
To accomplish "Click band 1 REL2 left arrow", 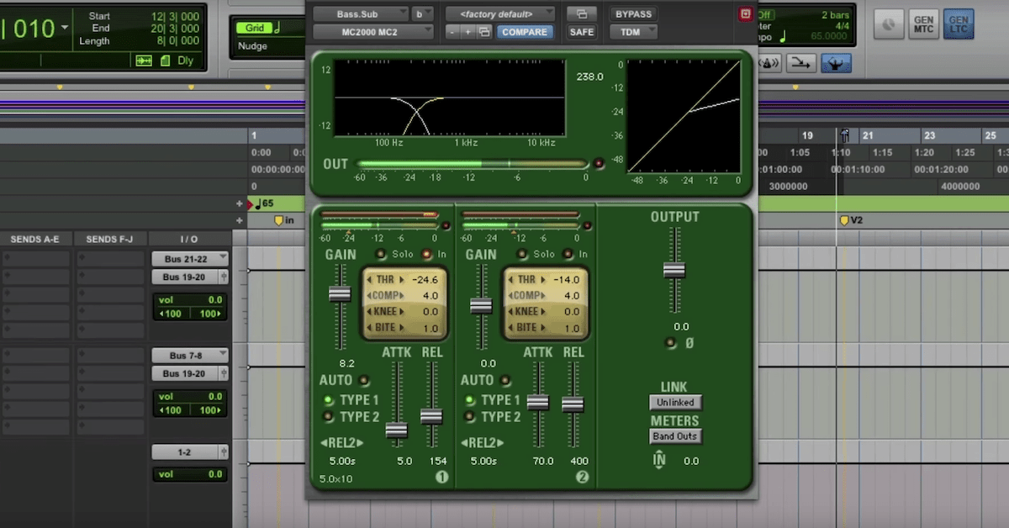I will coord(324,444).
